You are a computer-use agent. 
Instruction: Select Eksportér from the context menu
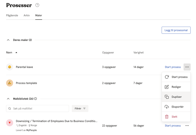[176, 107]
